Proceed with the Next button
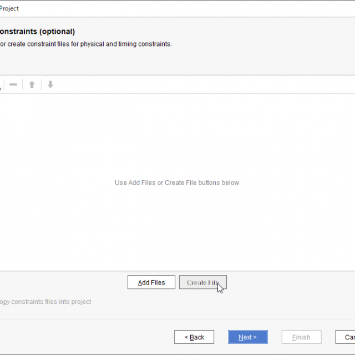This screenshot has width=355, height=355. [x=247, y=337]
